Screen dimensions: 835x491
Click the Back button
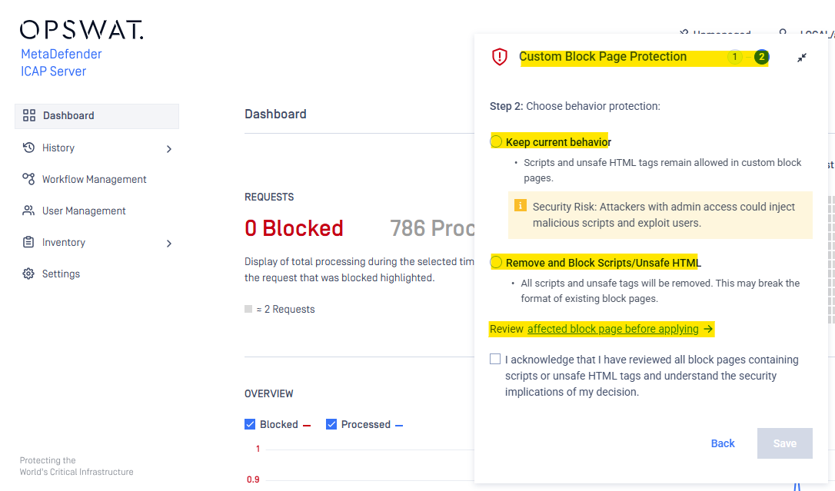point(723,443)
